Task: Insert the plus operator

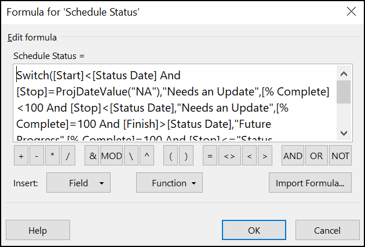Action: tap(21, 156)
